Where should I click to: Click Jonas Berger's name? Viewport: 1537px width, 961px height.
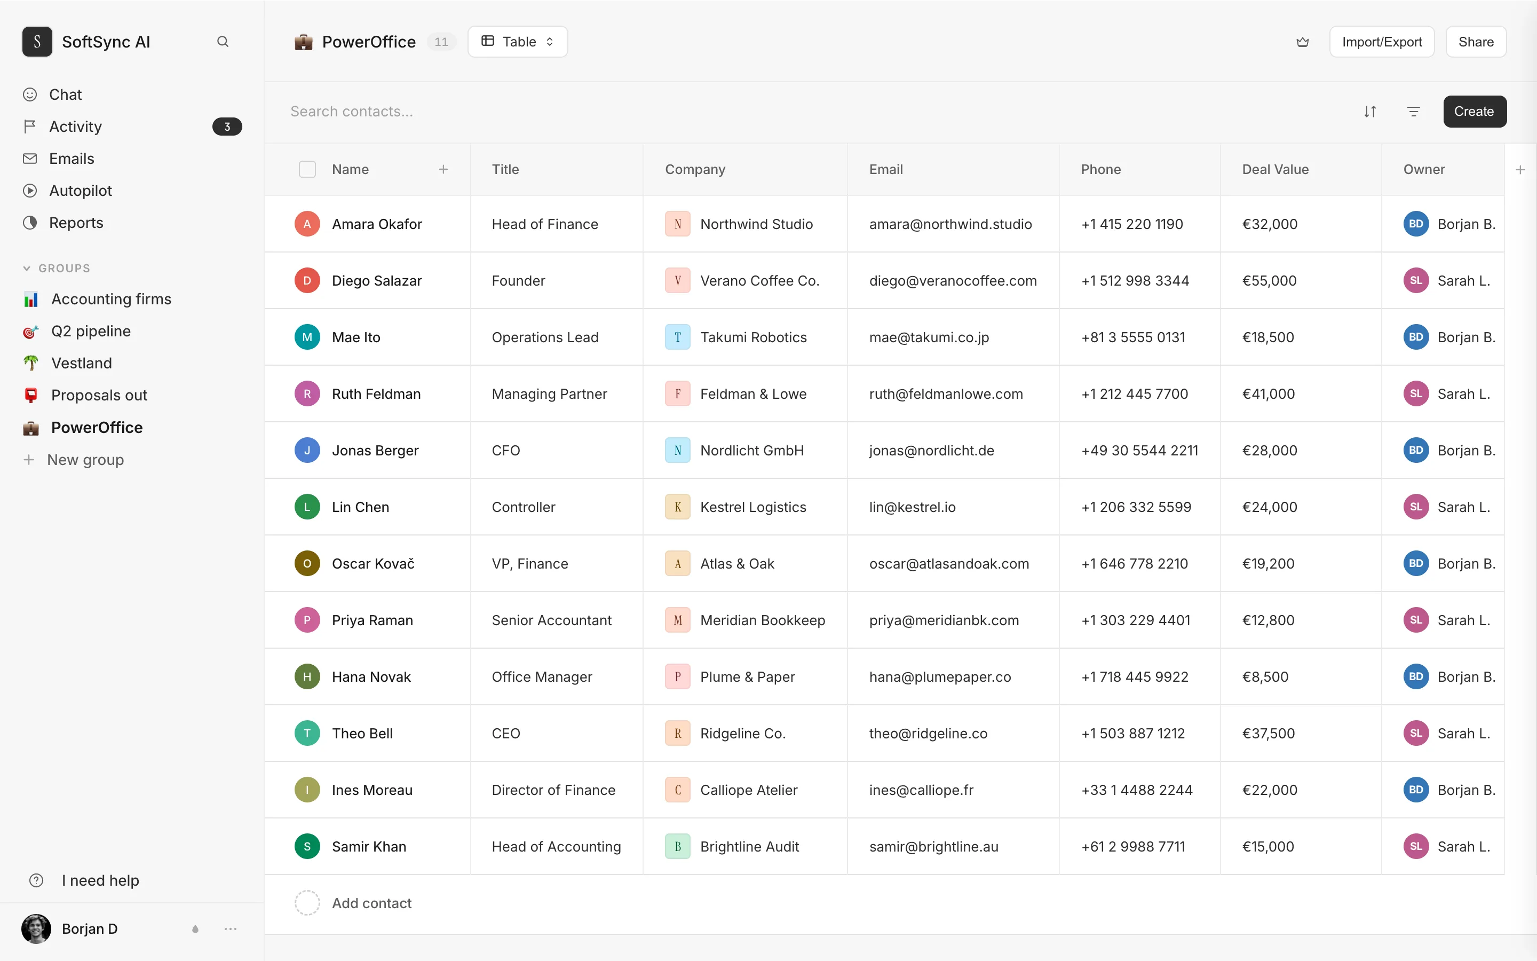[x=375, y=450]
